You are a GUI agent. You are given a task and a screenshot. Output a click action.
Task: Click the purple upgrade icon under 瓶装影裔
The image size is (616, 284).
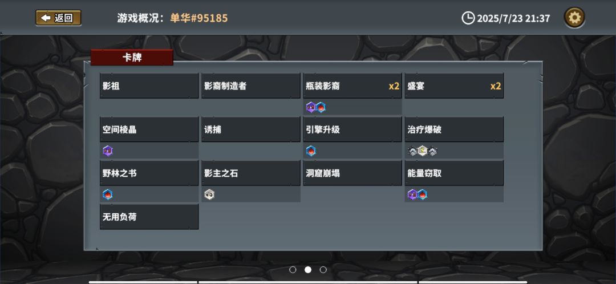pyautogui.click(x=311, y=107)
